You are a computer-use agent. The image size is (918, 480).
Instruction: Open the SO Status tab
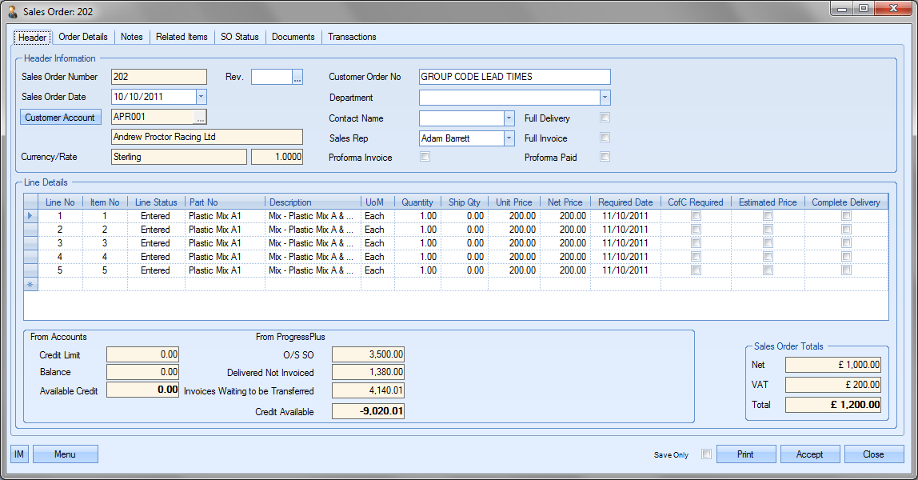[240, 37]
